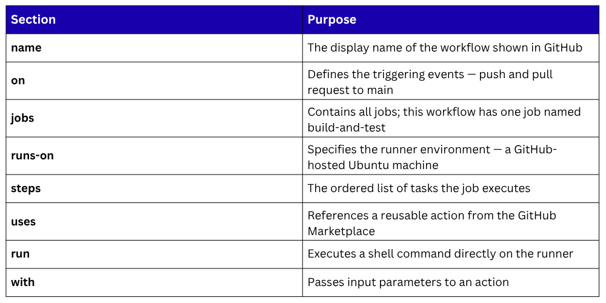Click the shell command description text
606x303 pixels.
440,253
